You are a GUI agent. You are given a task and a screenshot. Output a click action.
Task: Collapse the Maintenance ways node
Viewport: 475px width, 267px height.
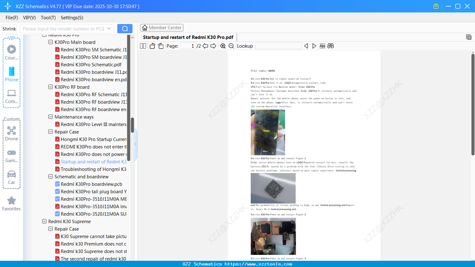point(51,117)
